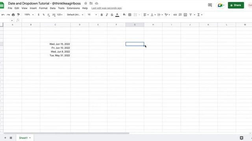This screenshot has height=141, width=252.
Task: Open the more formats 123 dropdown
Action: [59, 15]
